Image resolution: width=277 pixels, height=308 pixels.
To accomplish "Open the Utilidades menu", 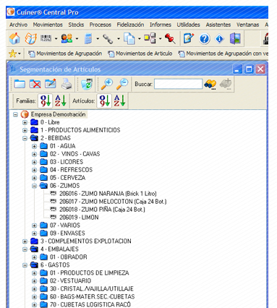I will pos(189,25).
